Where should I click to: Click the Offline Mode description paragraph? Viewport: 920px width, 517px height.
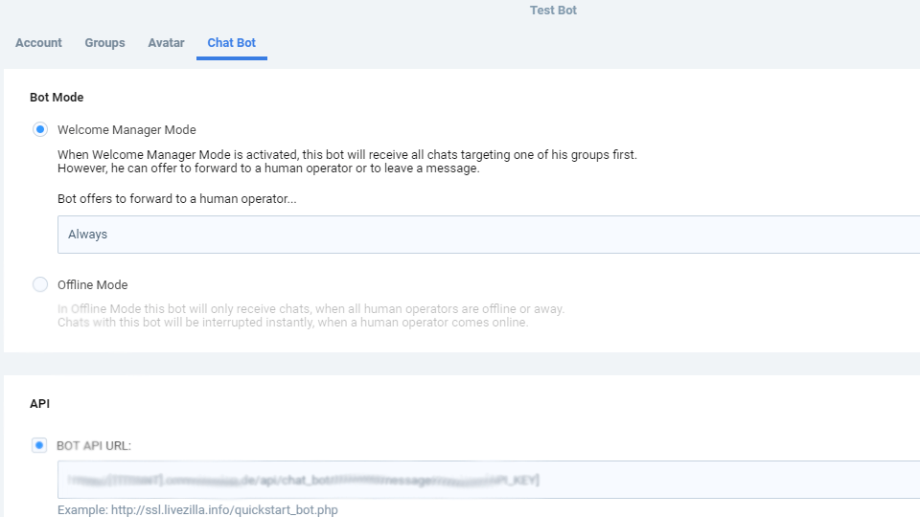[x=310, y=315]
